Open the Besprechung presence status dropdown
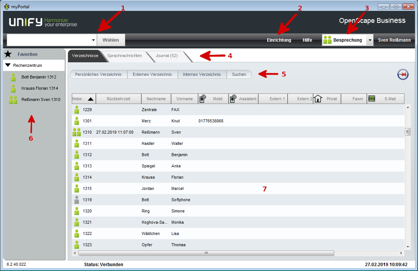This screenshot has width=418, height=271. pos(370,40)
